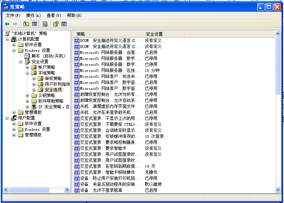The image size is (284, 203).
Task: Expand the 公钥策略 tree node
Action: 27,96
